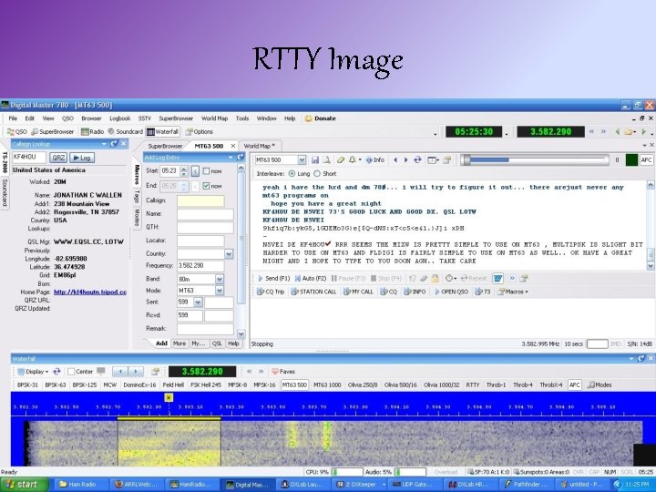Click the eraser icon in receive toolbar
656x492 pixels.
pyautogui.click(x=341, y=159)
